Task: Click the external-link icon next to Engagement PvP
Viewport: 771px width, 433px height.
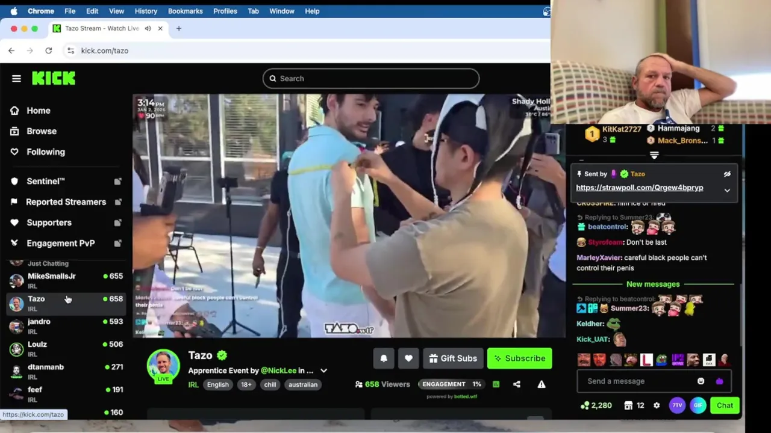Action: click(117, 243)
